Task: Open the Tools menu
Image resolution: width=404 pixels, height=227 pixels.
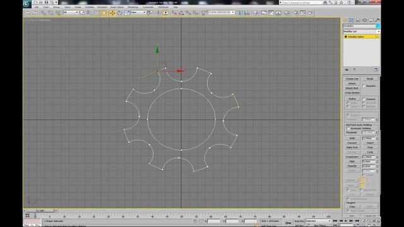Action: tap(46, 7)
